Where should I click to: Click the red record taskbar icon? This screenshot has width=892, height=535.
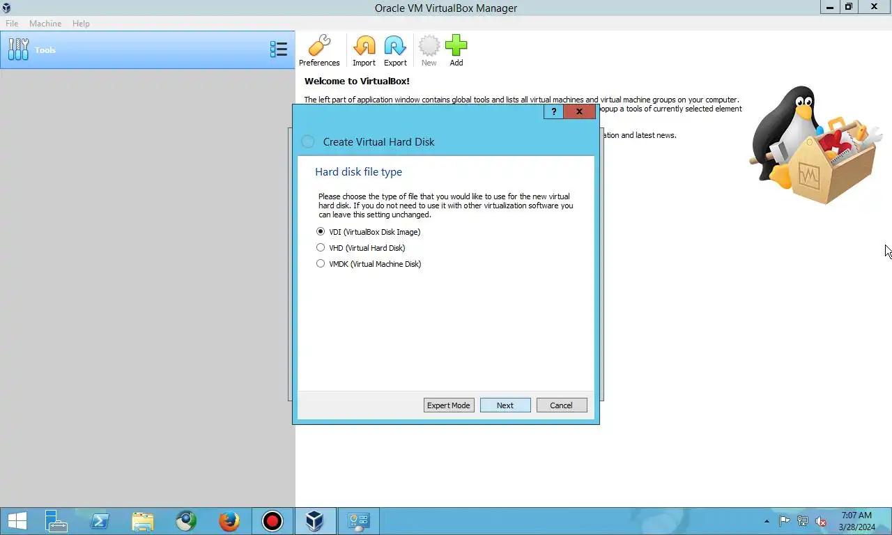(272, 521)
